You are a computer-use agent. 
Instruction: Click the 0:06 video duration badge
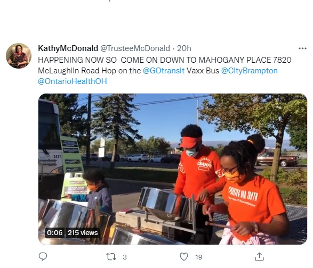click(55, 232)
